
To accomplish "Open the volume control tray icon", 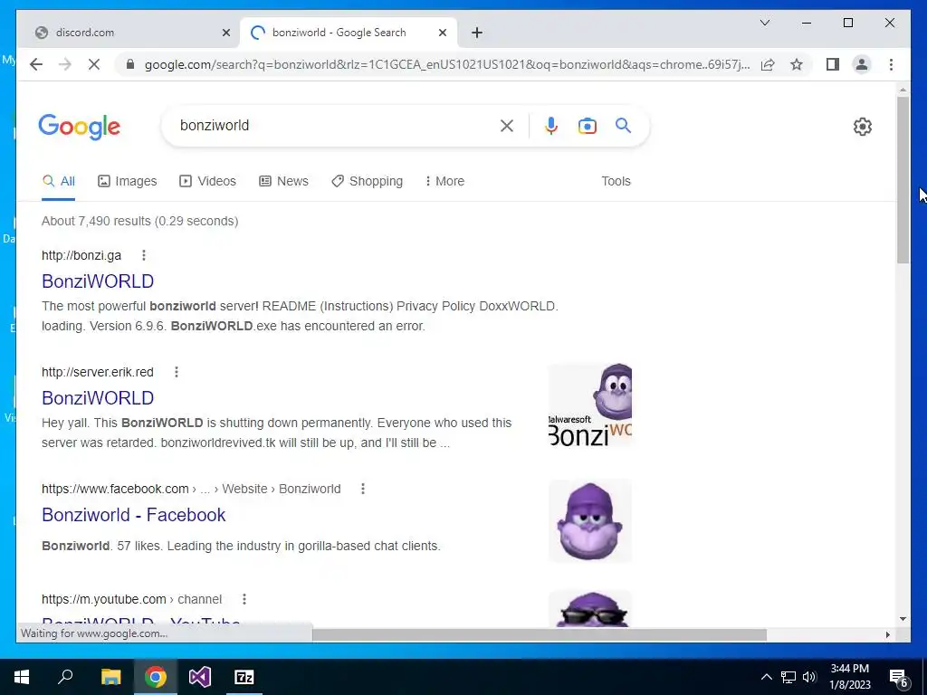I will point(809,677).
